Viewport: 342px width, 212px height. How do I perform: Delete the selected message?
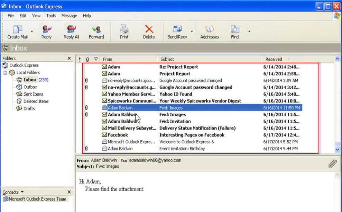click(149, 32)
